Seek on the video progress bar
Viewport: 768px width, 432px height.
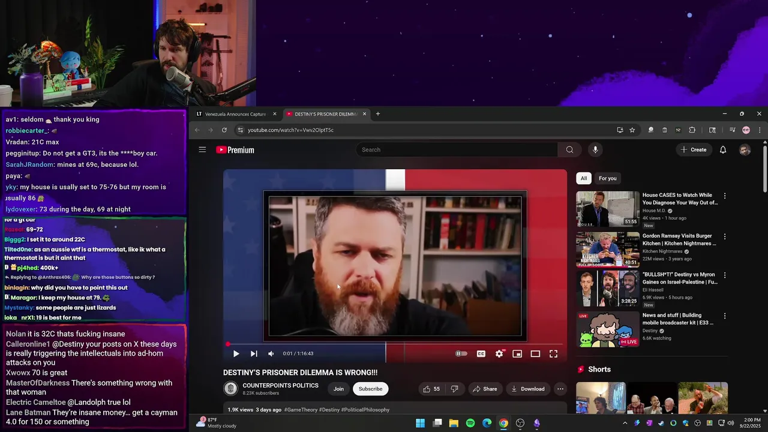point(395,344)
